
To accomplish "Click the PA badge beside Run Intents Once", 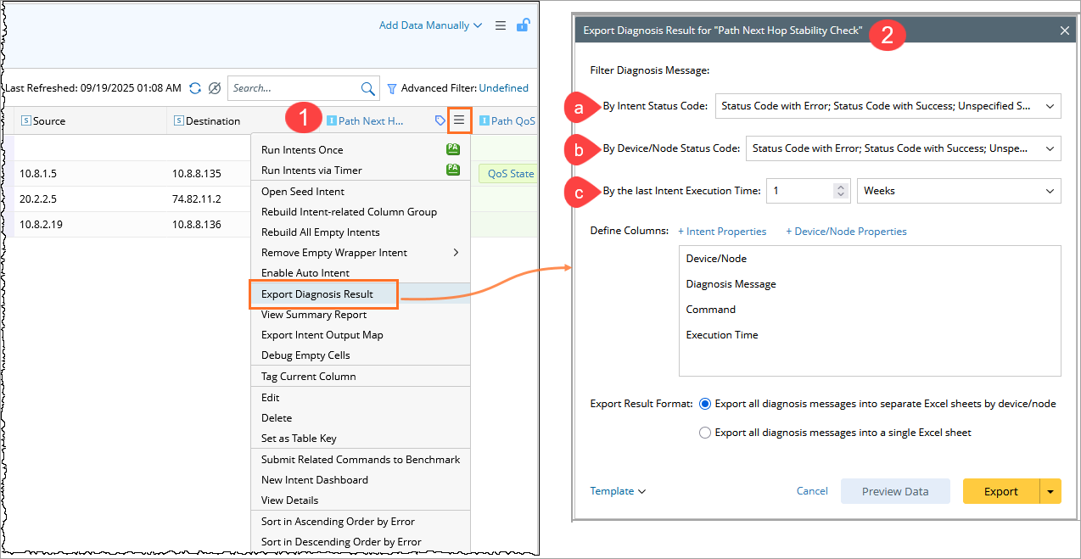I will 453,148.
